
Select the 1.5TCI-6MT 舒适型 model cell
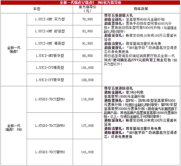click(50, 31)
